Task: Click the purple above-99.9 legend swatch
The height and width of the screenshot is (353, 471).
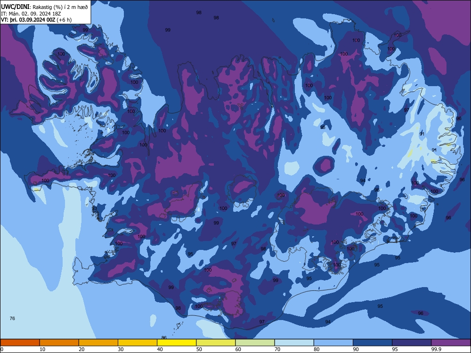Action: point(451,343)
